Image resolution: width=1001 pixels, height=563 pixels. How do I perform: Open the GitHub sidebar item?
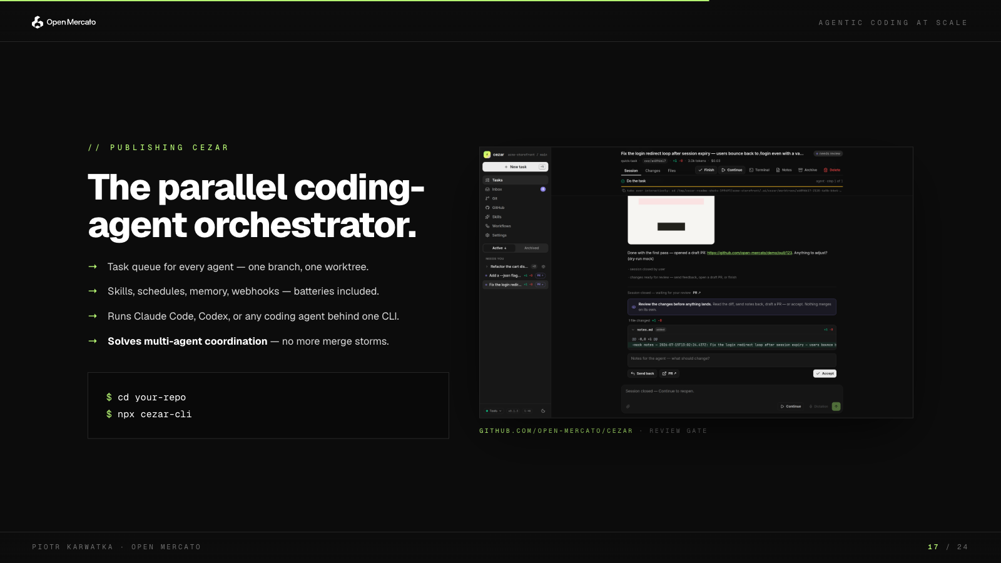click(x=515, y=208)
